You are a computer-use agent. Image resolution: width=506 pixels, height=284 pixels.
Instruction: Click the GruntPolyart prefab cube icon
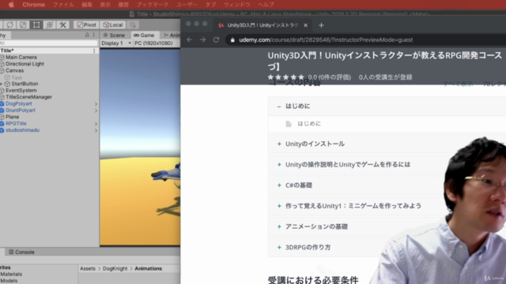point(2,110)
